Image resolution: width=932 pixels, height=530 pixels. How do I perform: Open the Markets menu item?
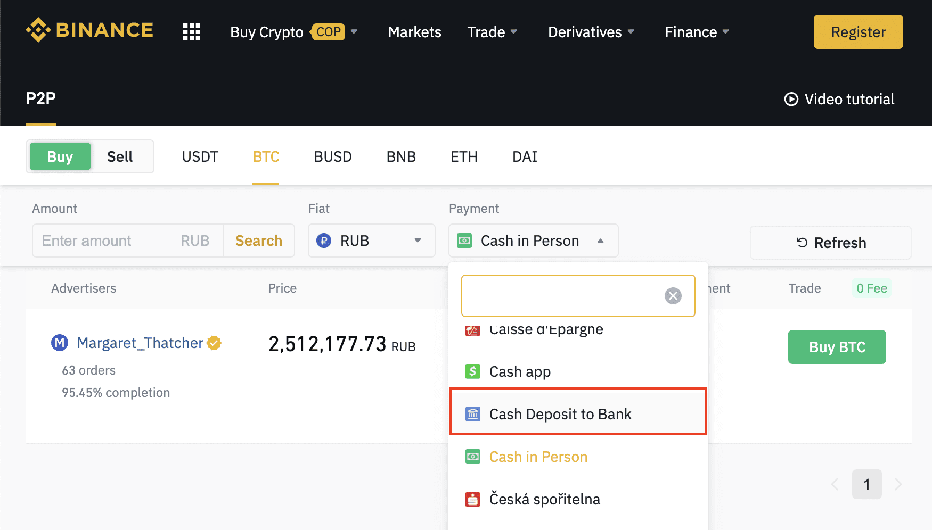coord(414,32)
